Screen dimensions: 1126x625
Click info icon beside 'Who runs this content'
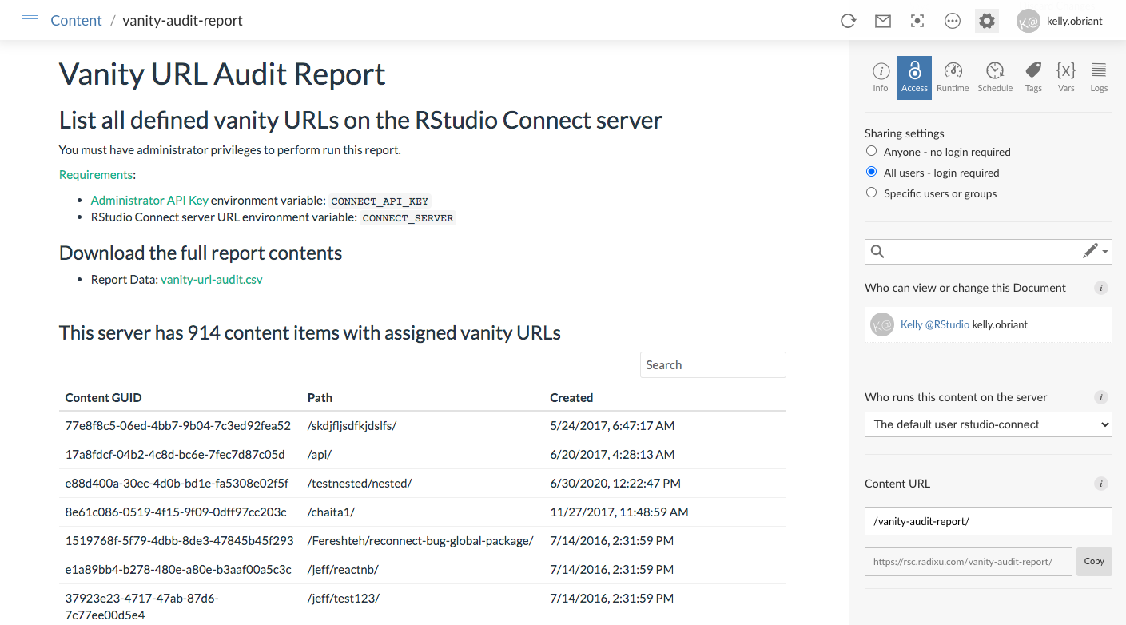(x=1101, y=397)
